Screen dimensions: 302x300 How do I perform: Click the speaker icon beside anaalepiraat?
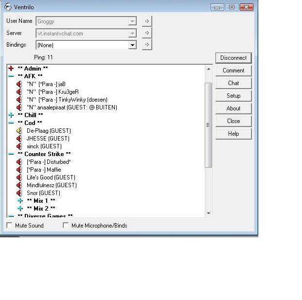pyautogui.click(x=19, y=107)
